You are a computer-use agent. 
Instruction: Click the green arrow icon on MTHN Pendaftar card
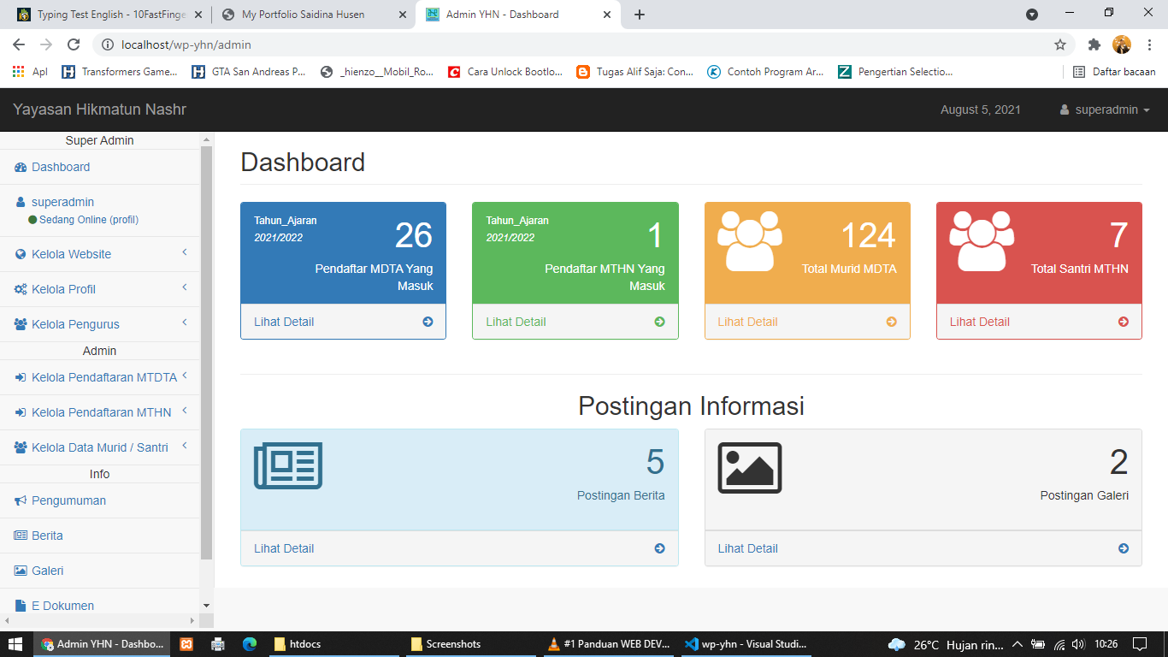[659, 322]
